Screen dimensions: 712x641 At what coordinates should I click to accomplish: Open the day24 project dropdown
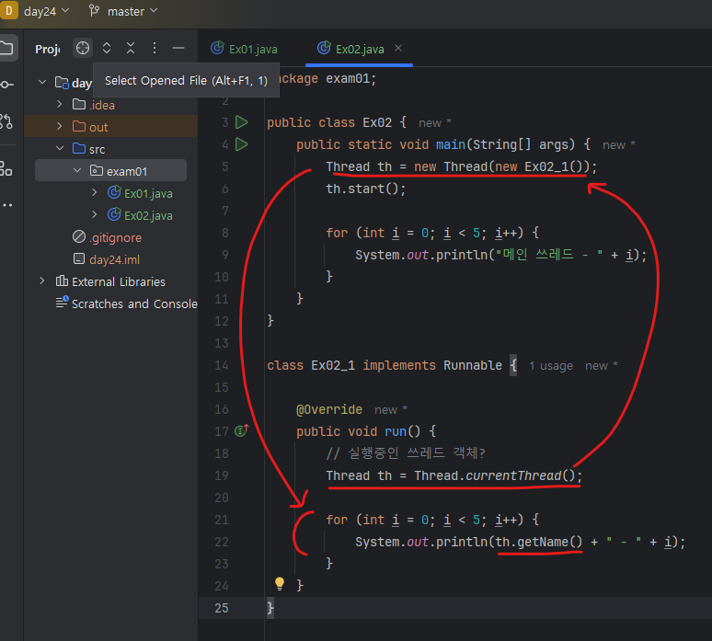(x=46, y=11)
